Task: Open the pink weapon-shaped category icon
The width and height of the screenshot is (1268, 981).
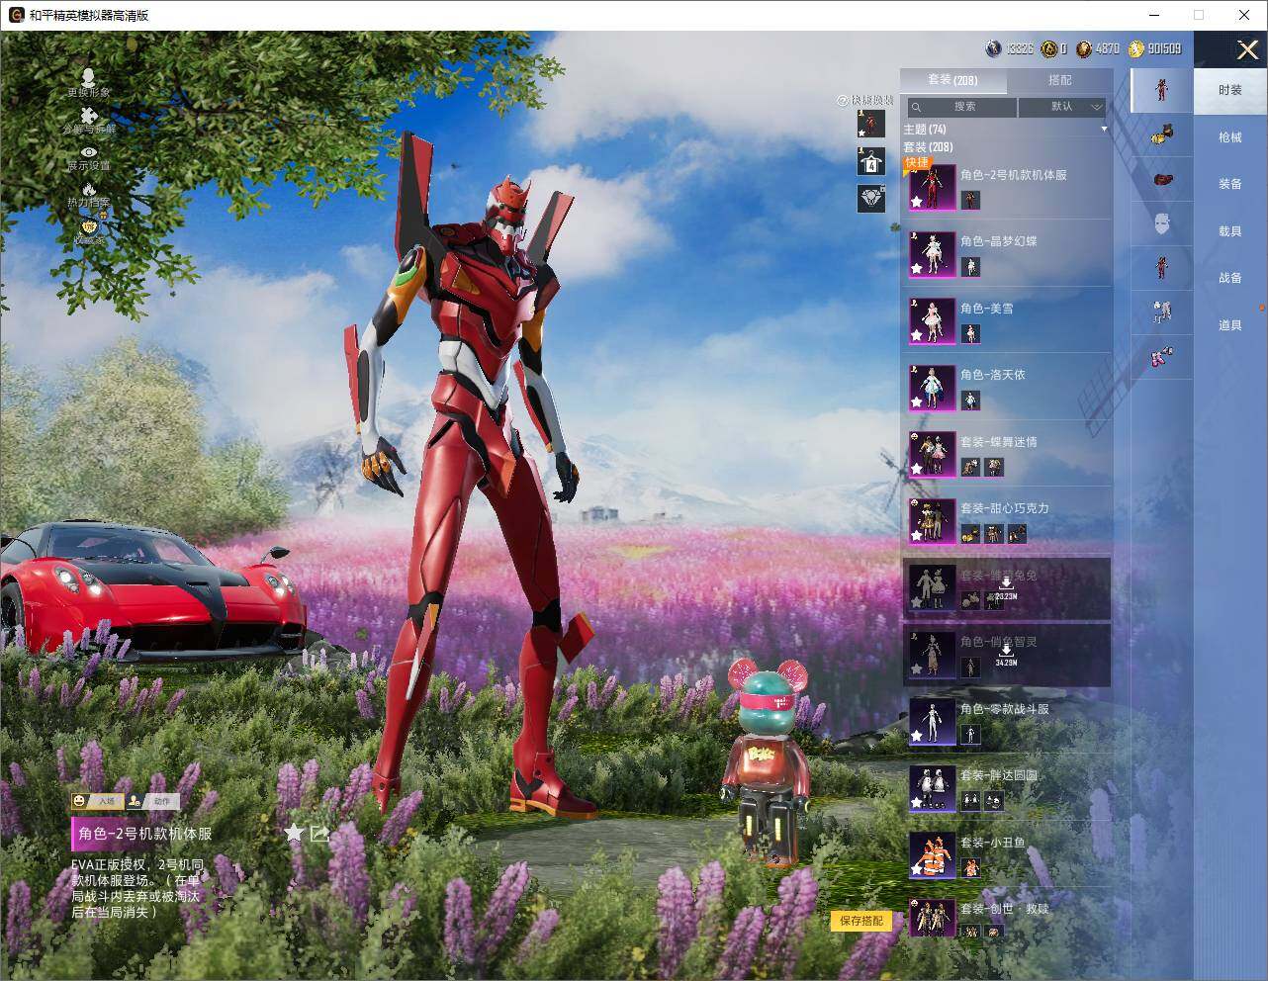Action: tap(1162, 357)
